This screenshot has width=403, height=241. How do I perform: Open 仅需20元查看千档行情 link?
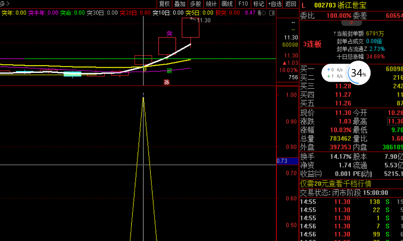point(335,184)
